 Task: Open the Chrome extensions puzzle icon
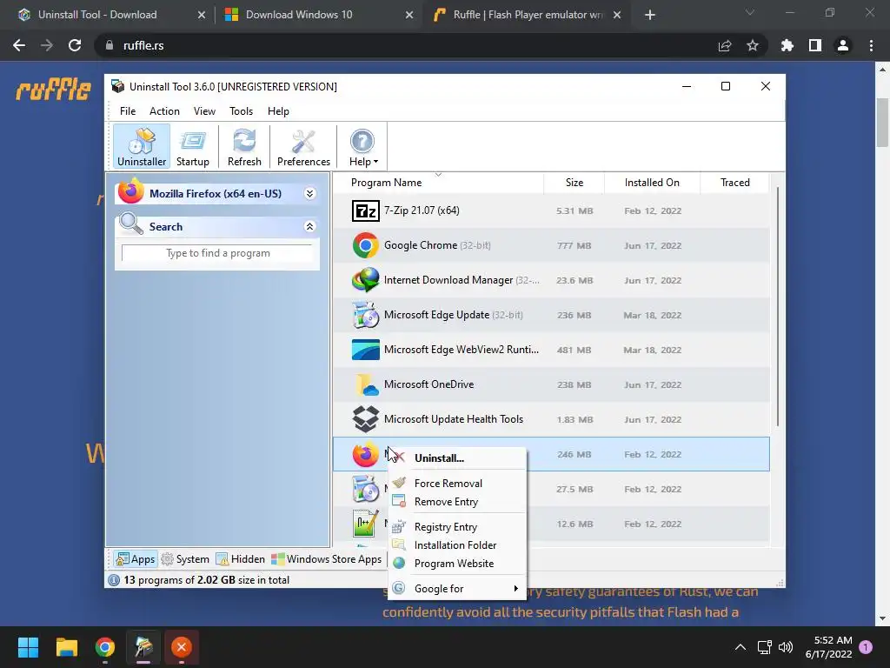[x=787, y=45]
